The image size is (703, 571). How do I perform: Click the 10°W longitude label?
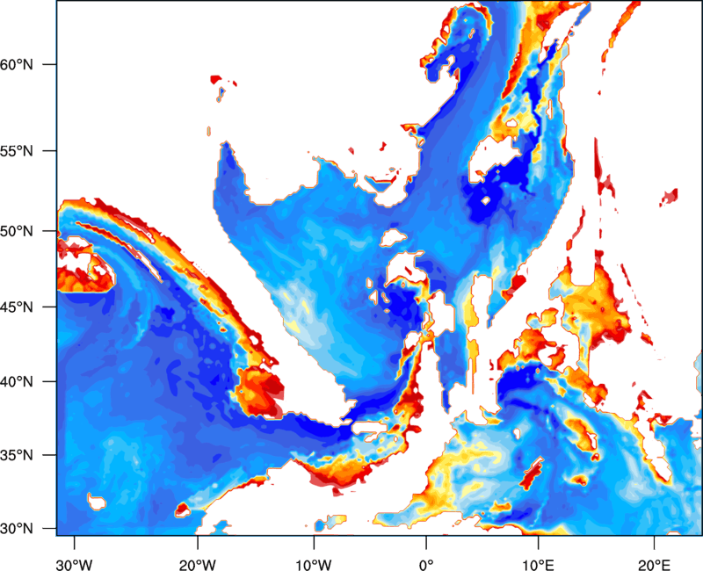click(x=314, y=565)
